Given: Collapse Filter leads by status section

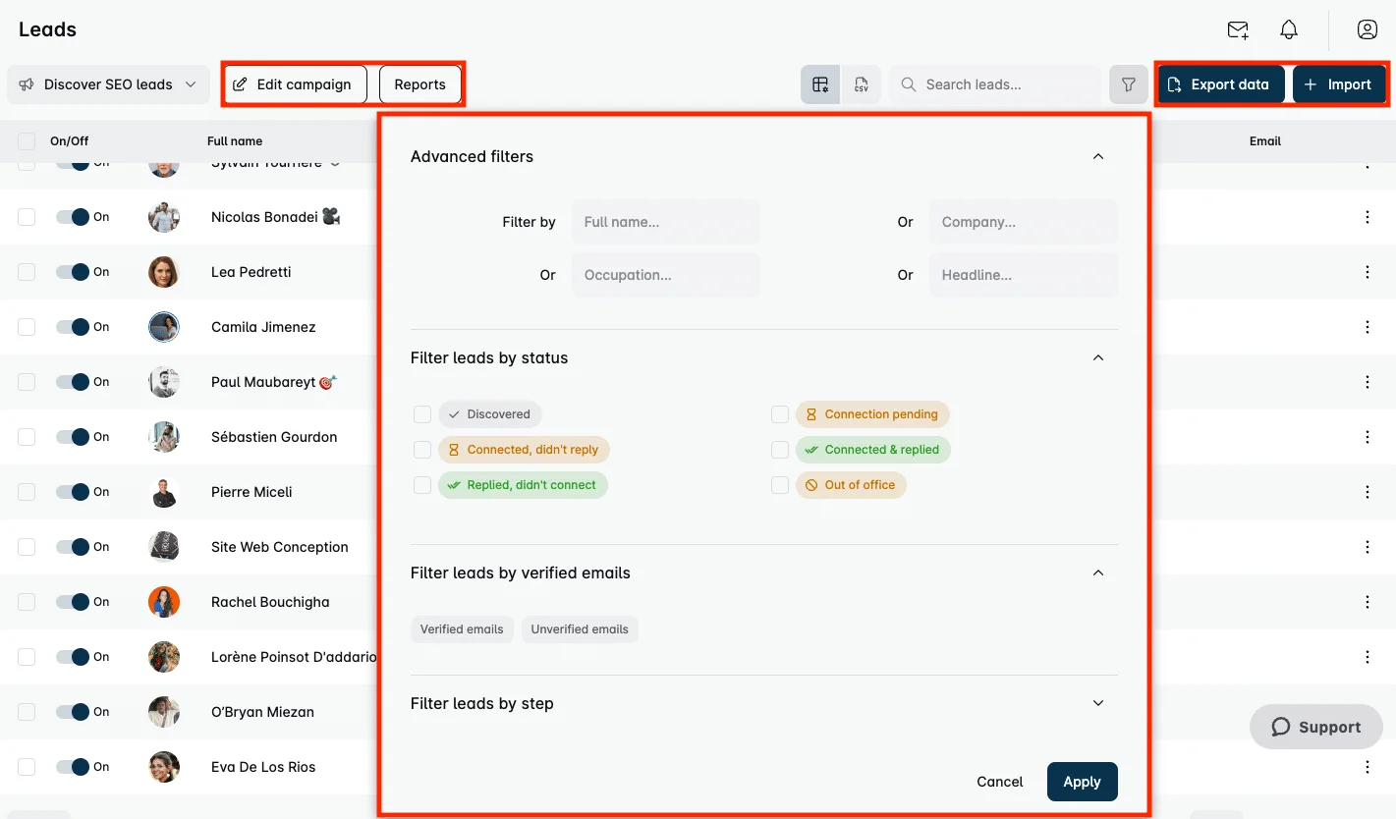Looking at the screenshot, I should (x=1098, y=357).
